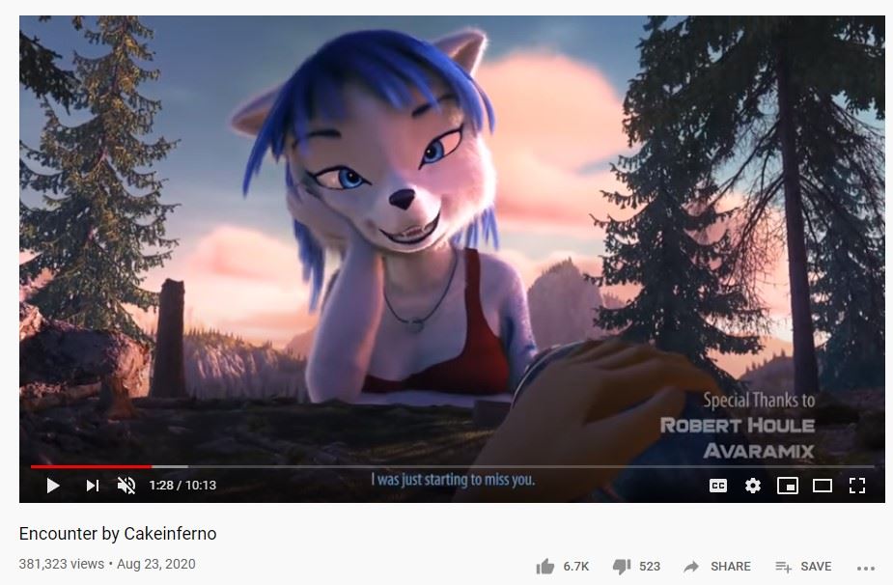The height and width of the screenshot is (585, 893).
Task: Click the unplayed part of the timeline
Action: (513, 466)
